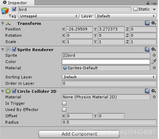Click the Position label
The width and height of the screenshot is (159, 139).
point(13,29)
